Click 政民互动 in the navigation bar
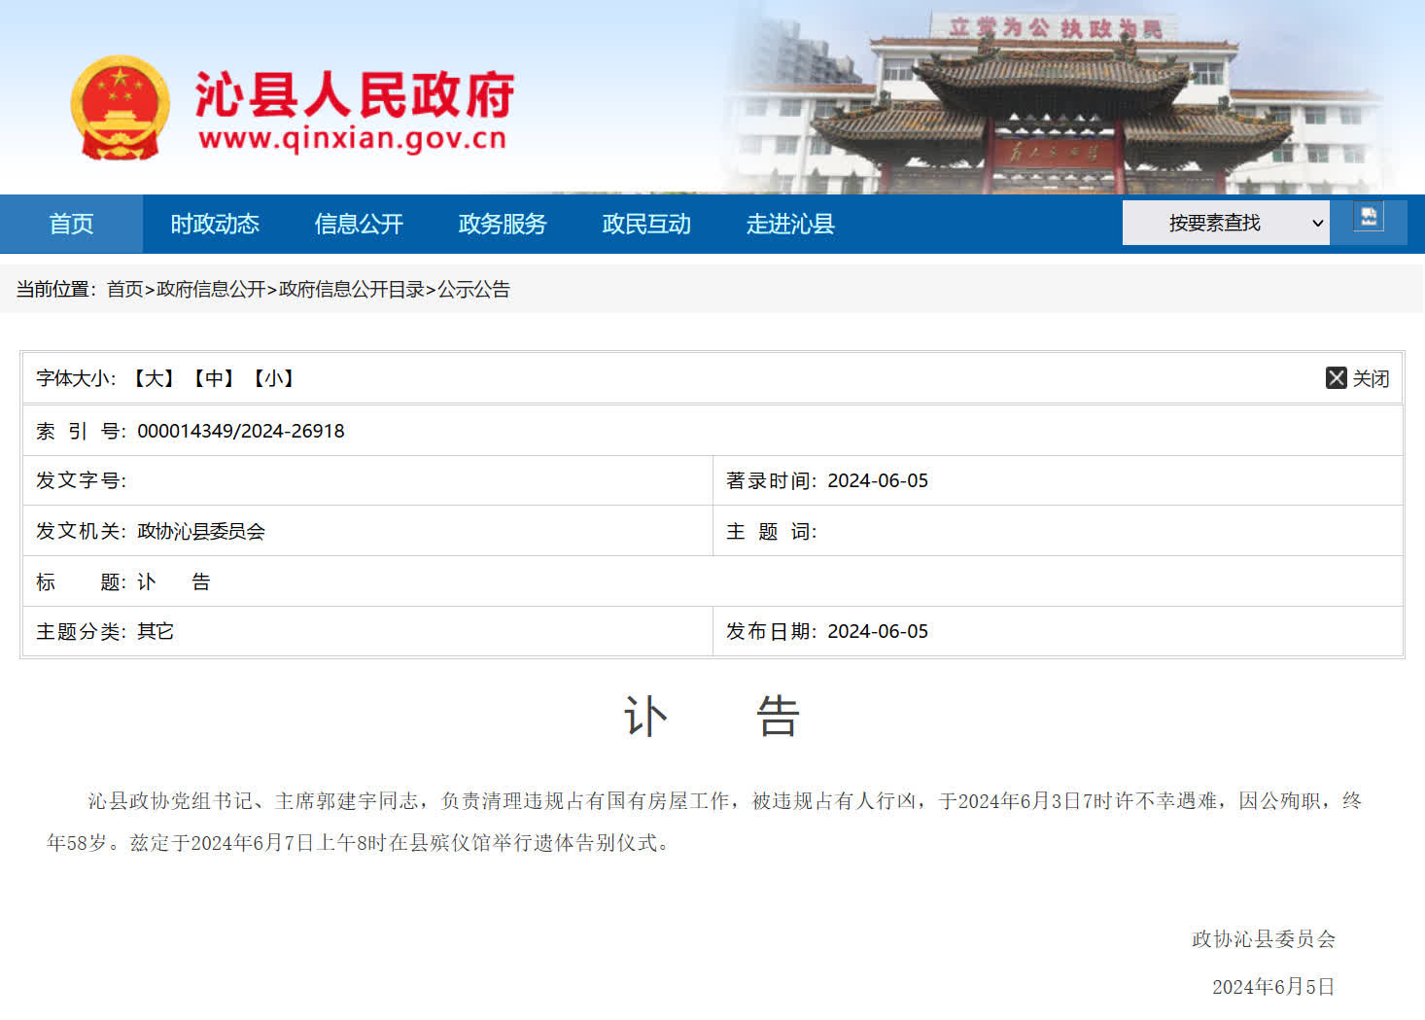The image size is (1425, 1020). pos(646,224)
